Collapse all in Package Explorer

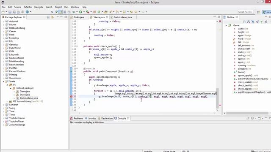pyautogui.click(x=48, y=17)
